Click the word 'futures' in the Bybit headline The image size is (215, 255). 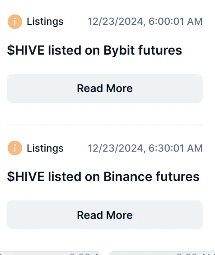(x=160, y=50)
